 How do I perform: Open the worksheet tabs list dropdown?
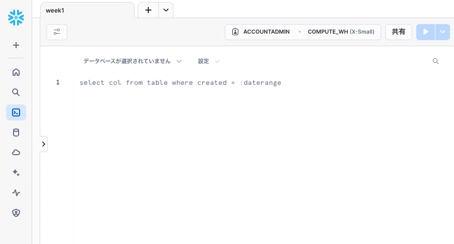click(x=166, y=10)
